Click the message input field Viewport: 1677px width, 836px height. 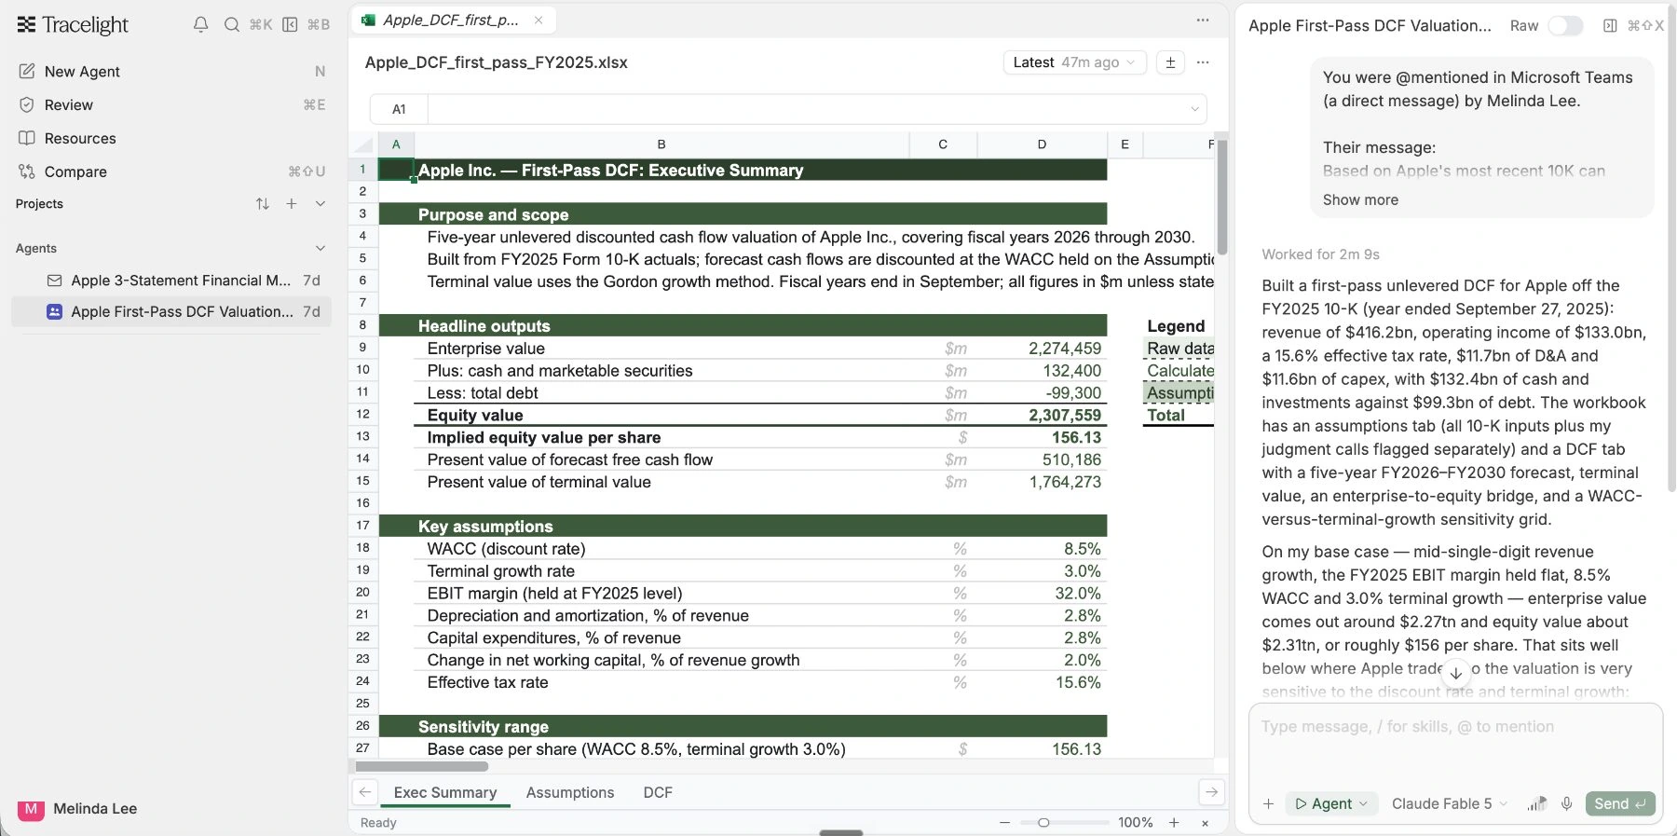(x=1455, y=744)
